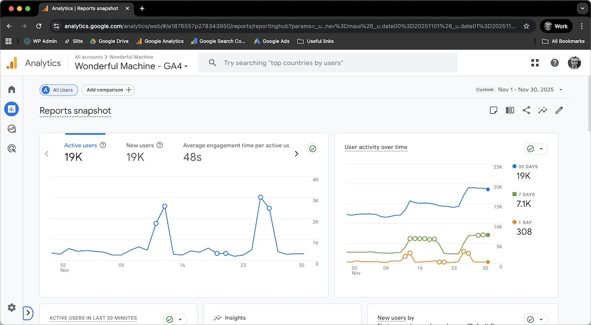The image size is (591, 325).
Task: Click Active users in last 30 minutes heading
Action: [x=93, y=318]
